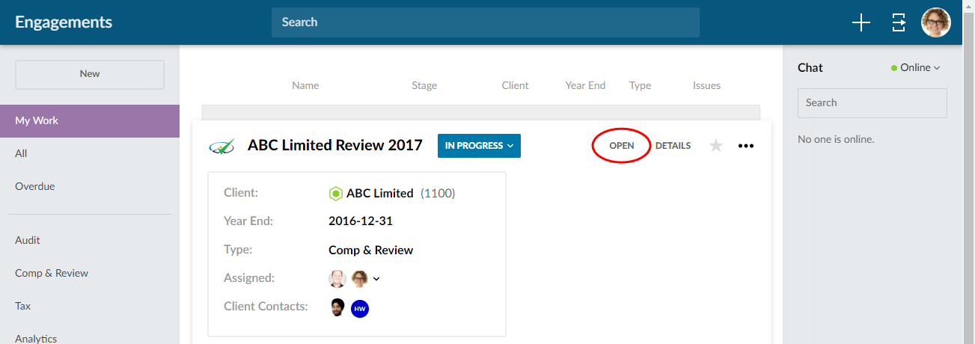The image size is (975, 344).
Task: Open the user profile avatar in header
Action: point(935,22)
